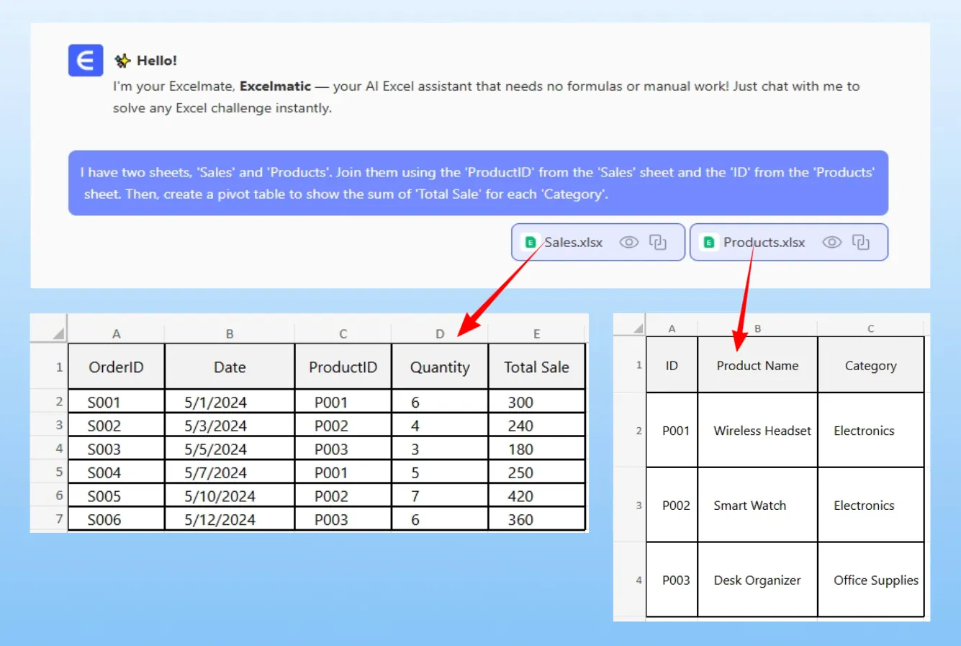Image resolution: width=961 pixels, height=646 pixels.
Task: Click the Sales.xlsx green file icon
Action: [531, 243]
